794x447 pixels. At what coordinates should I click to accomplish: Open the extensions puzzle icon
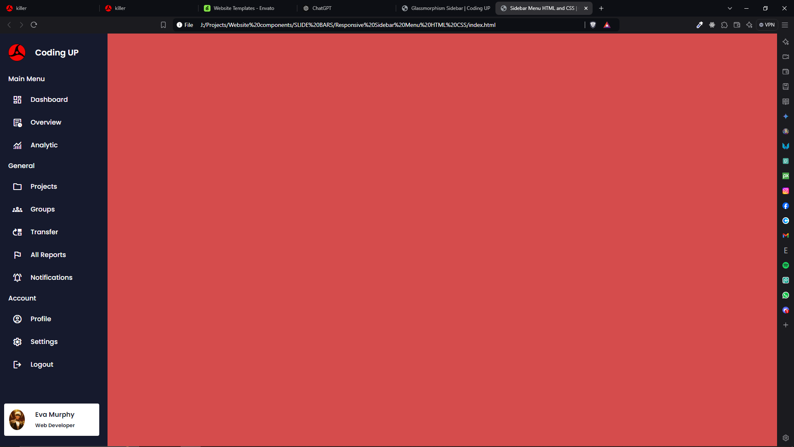[x=725, y=25]
